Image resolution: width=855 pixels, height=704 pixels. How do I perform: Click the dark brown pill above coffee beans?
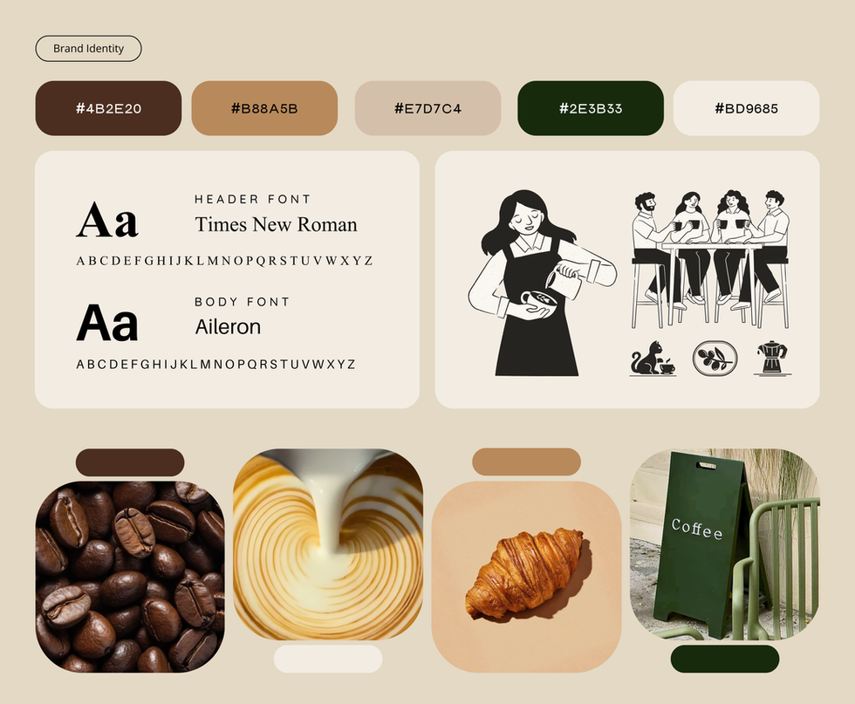pyautogui.click(x=130, y=462)
